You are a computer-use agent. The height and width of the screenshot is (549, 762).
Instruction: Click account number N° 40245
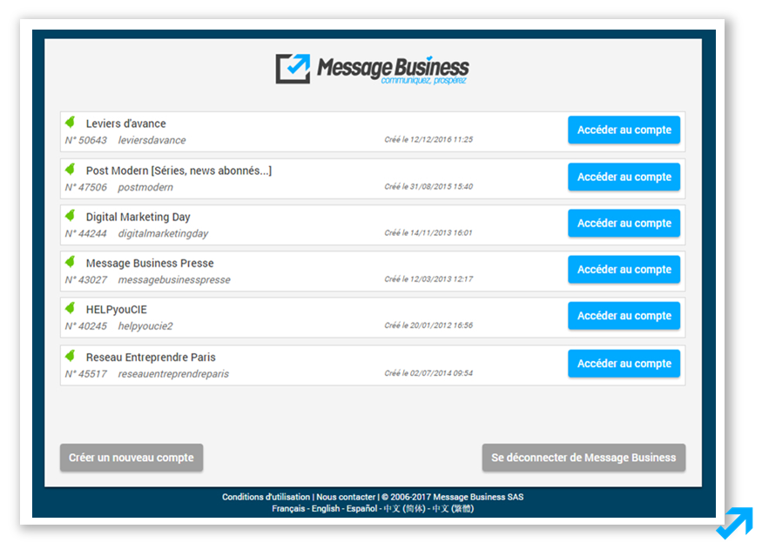pos(86,326)
